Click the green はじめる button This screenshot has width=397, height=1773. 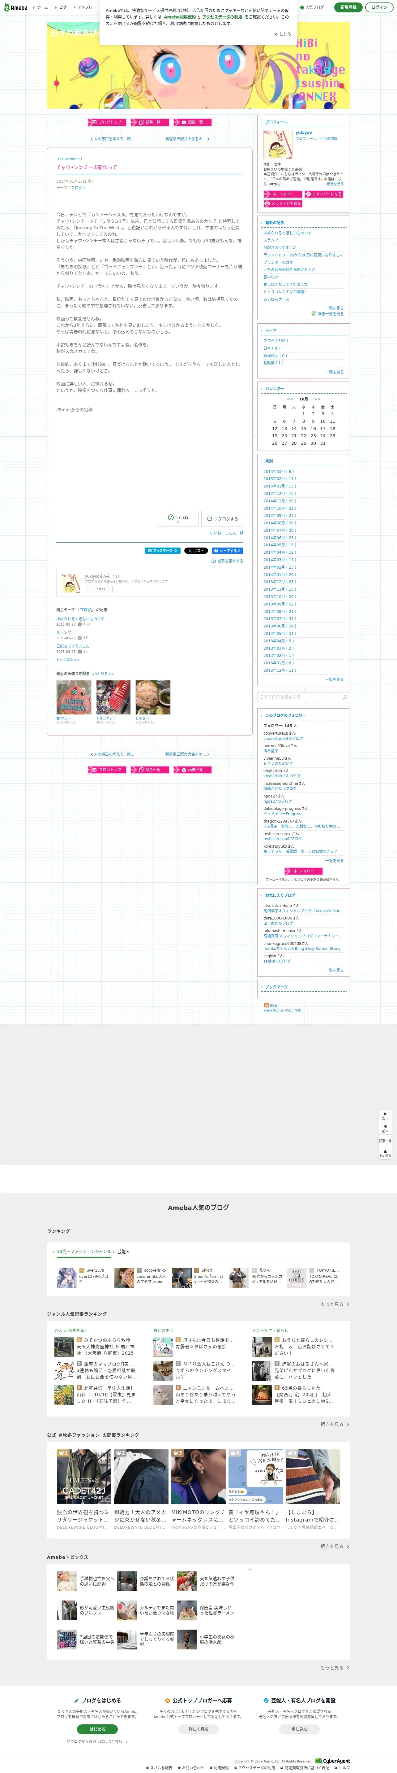click(x=97, y=1729)
